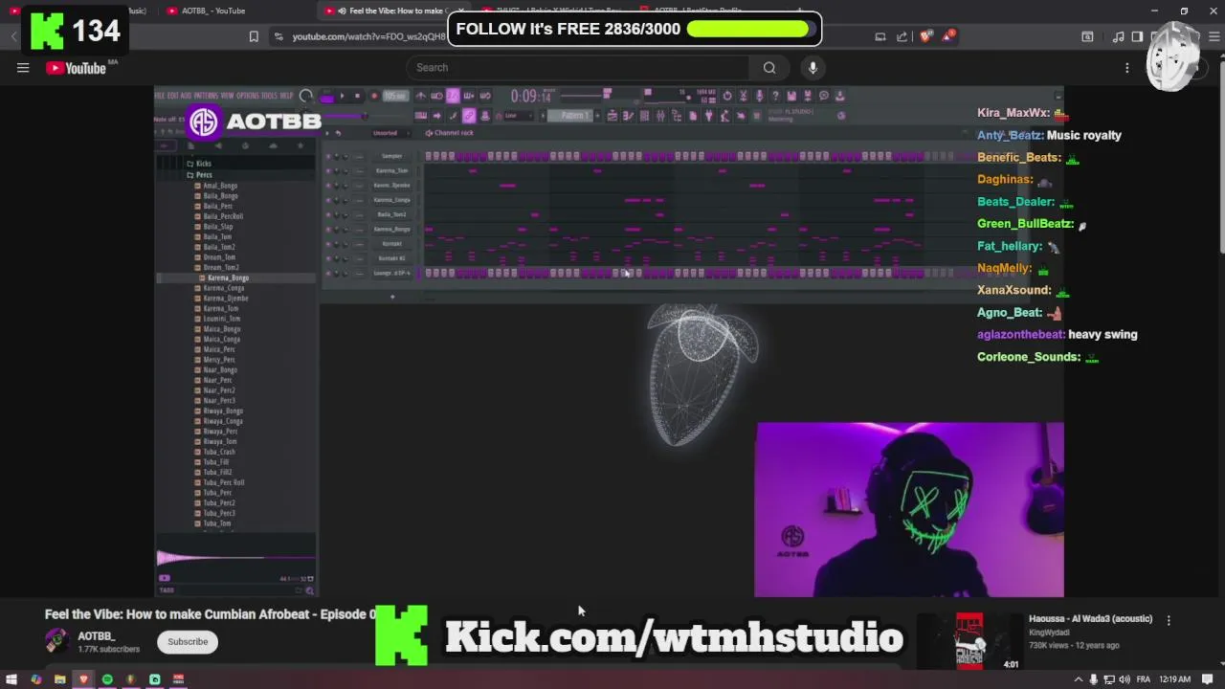
Task: Mute the Karema_Conga channel LED
Action: pos(328,200)
